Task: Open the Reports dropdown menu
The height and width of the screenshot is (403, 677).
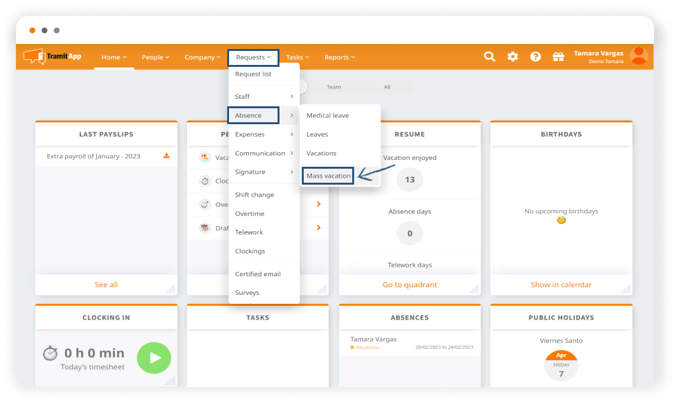Action: point(339,57)
